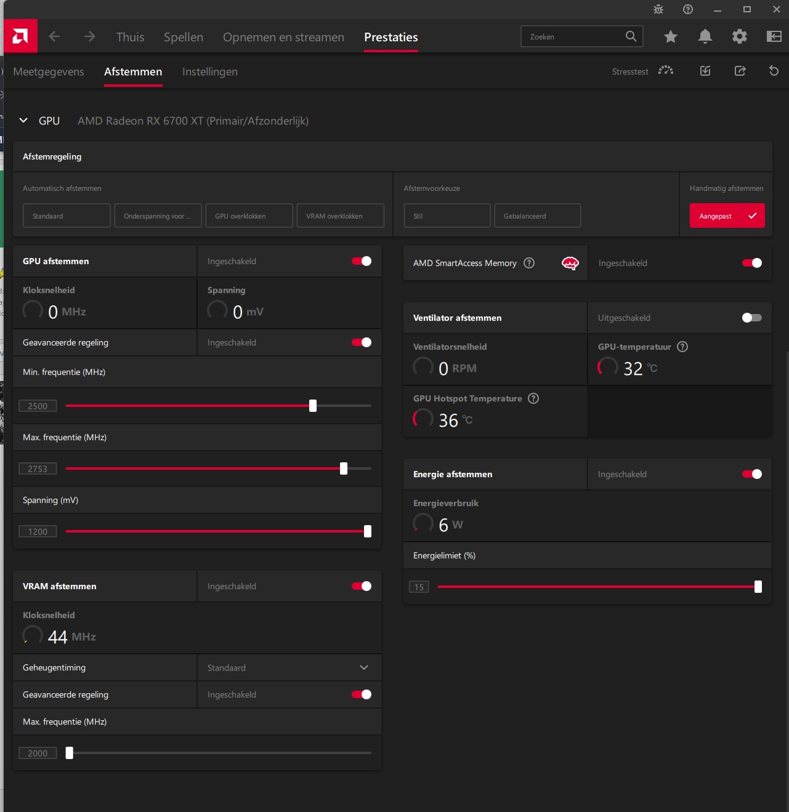The height and width of the screenshot is (812, 789).
Task: Go forward with the right arrow
Action: (x=90, y=36)
